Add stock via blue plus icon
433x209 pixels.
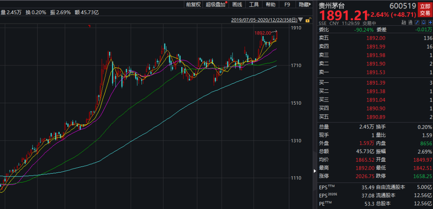(430, 23)
